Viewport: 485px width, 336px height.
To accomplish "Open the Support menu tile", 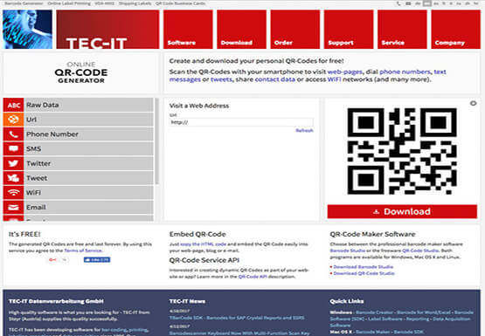I will coord(349,30).
